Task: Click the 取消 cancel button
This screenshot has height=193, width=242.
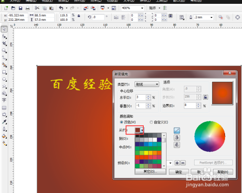Action: [x=201, y=172]
